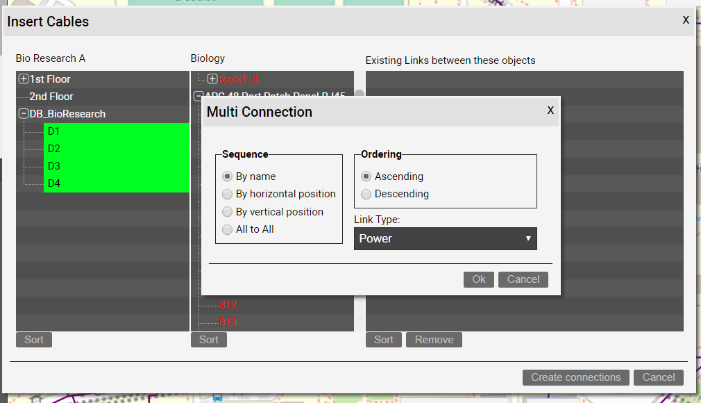Cancel the Multi Connection dialog
701x403 pixels.
[523, 279]
